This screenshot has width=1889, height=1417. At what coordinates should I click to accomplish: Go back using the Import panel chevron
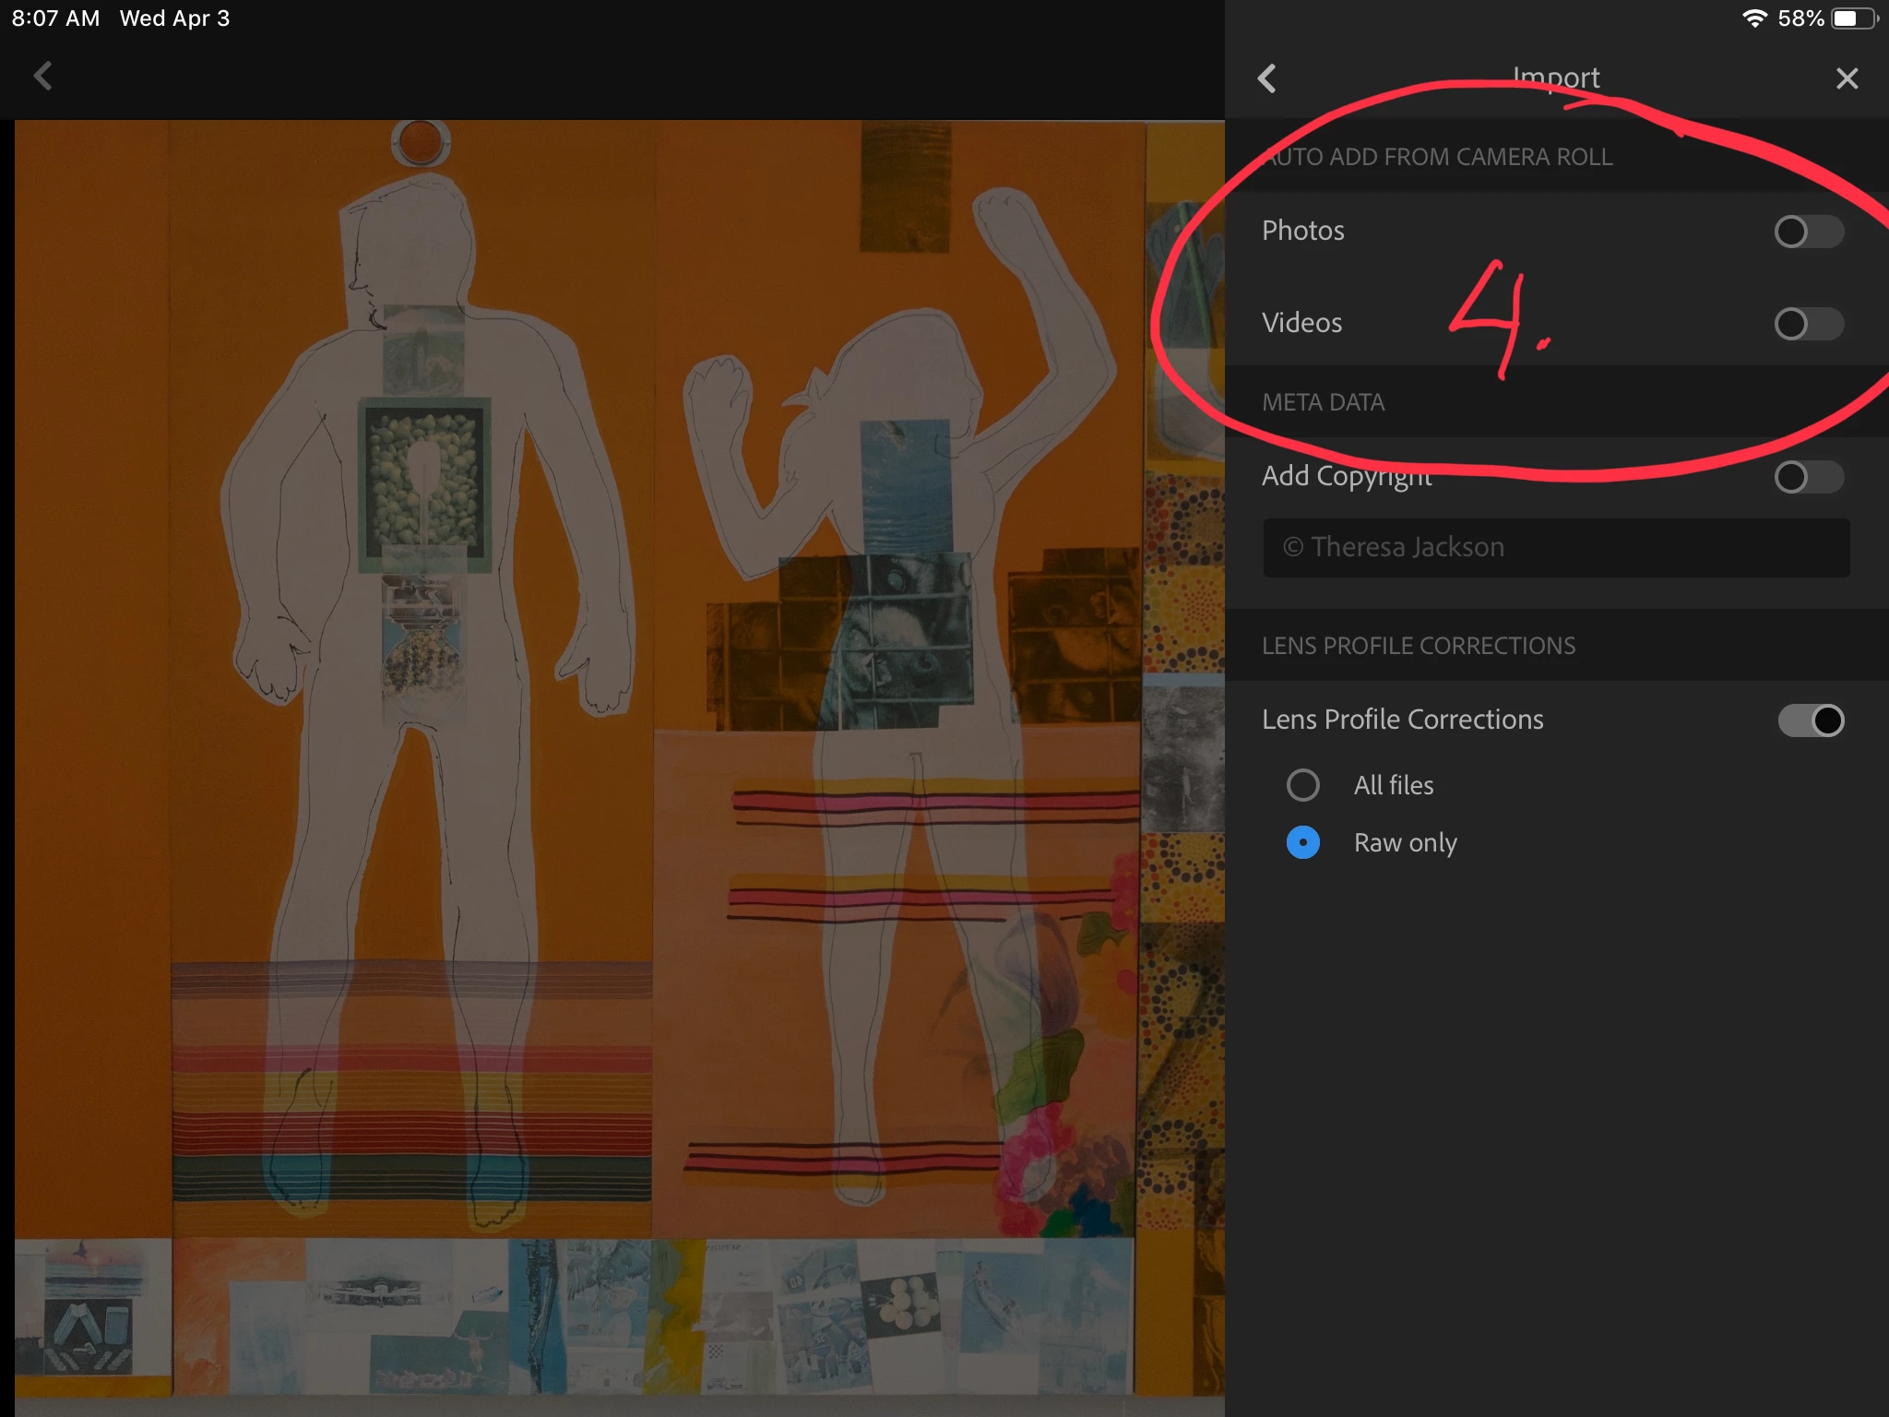tap(1267, 78)
